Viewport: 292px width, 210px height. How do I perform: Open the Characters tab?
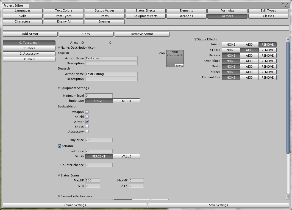(x=23, y=22)
